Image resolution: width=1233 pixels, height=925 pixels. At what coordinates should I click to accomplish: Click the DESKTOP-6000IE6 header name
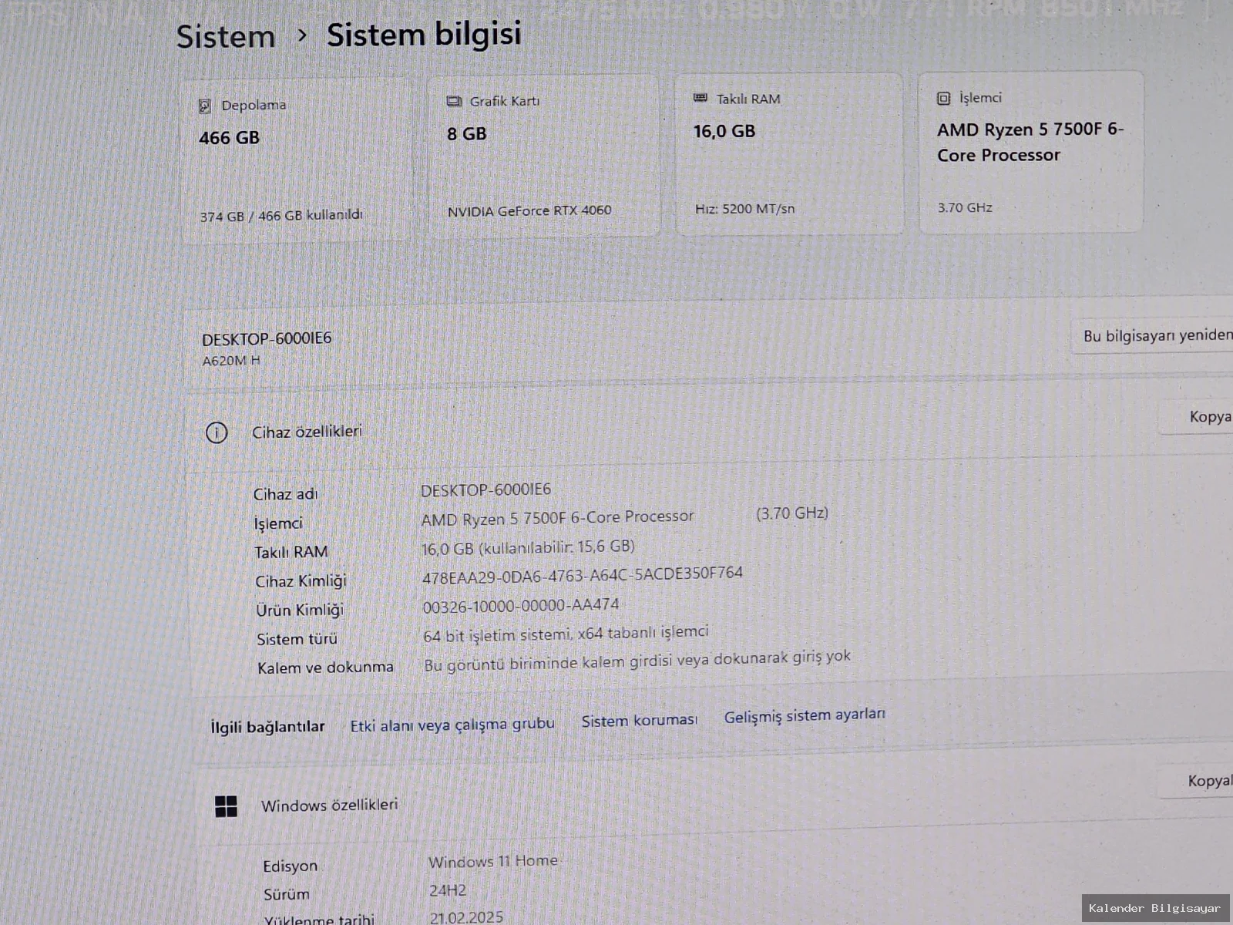click(267, 338)
